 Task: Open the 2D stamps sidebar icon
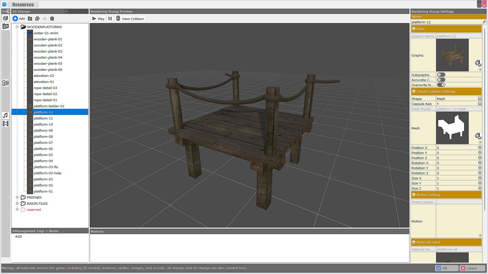pos(6,83)
